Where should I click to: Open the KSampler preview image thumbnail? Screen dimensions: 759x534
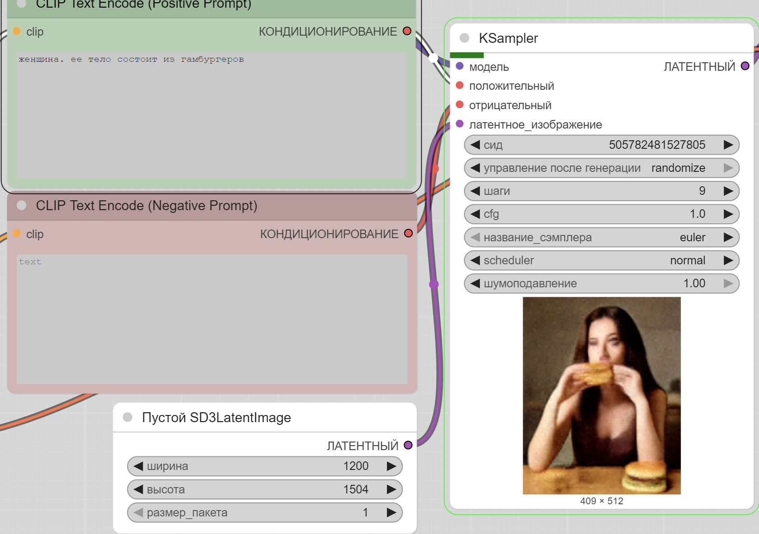coord(601,396)
